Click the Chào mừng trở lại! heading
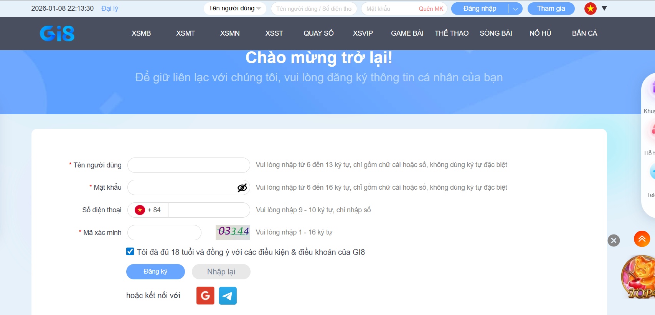The height and width of the screenshot is (315, 655). tap(319, 58)
